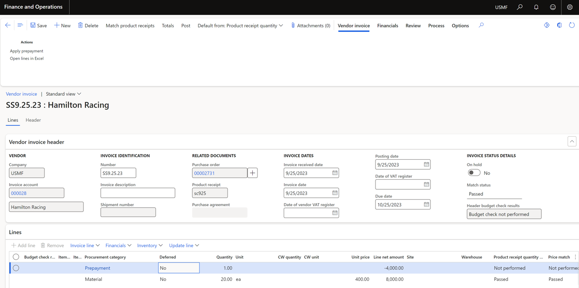
Task: Open calendar picker for Due date
Action: pos(426,204)
